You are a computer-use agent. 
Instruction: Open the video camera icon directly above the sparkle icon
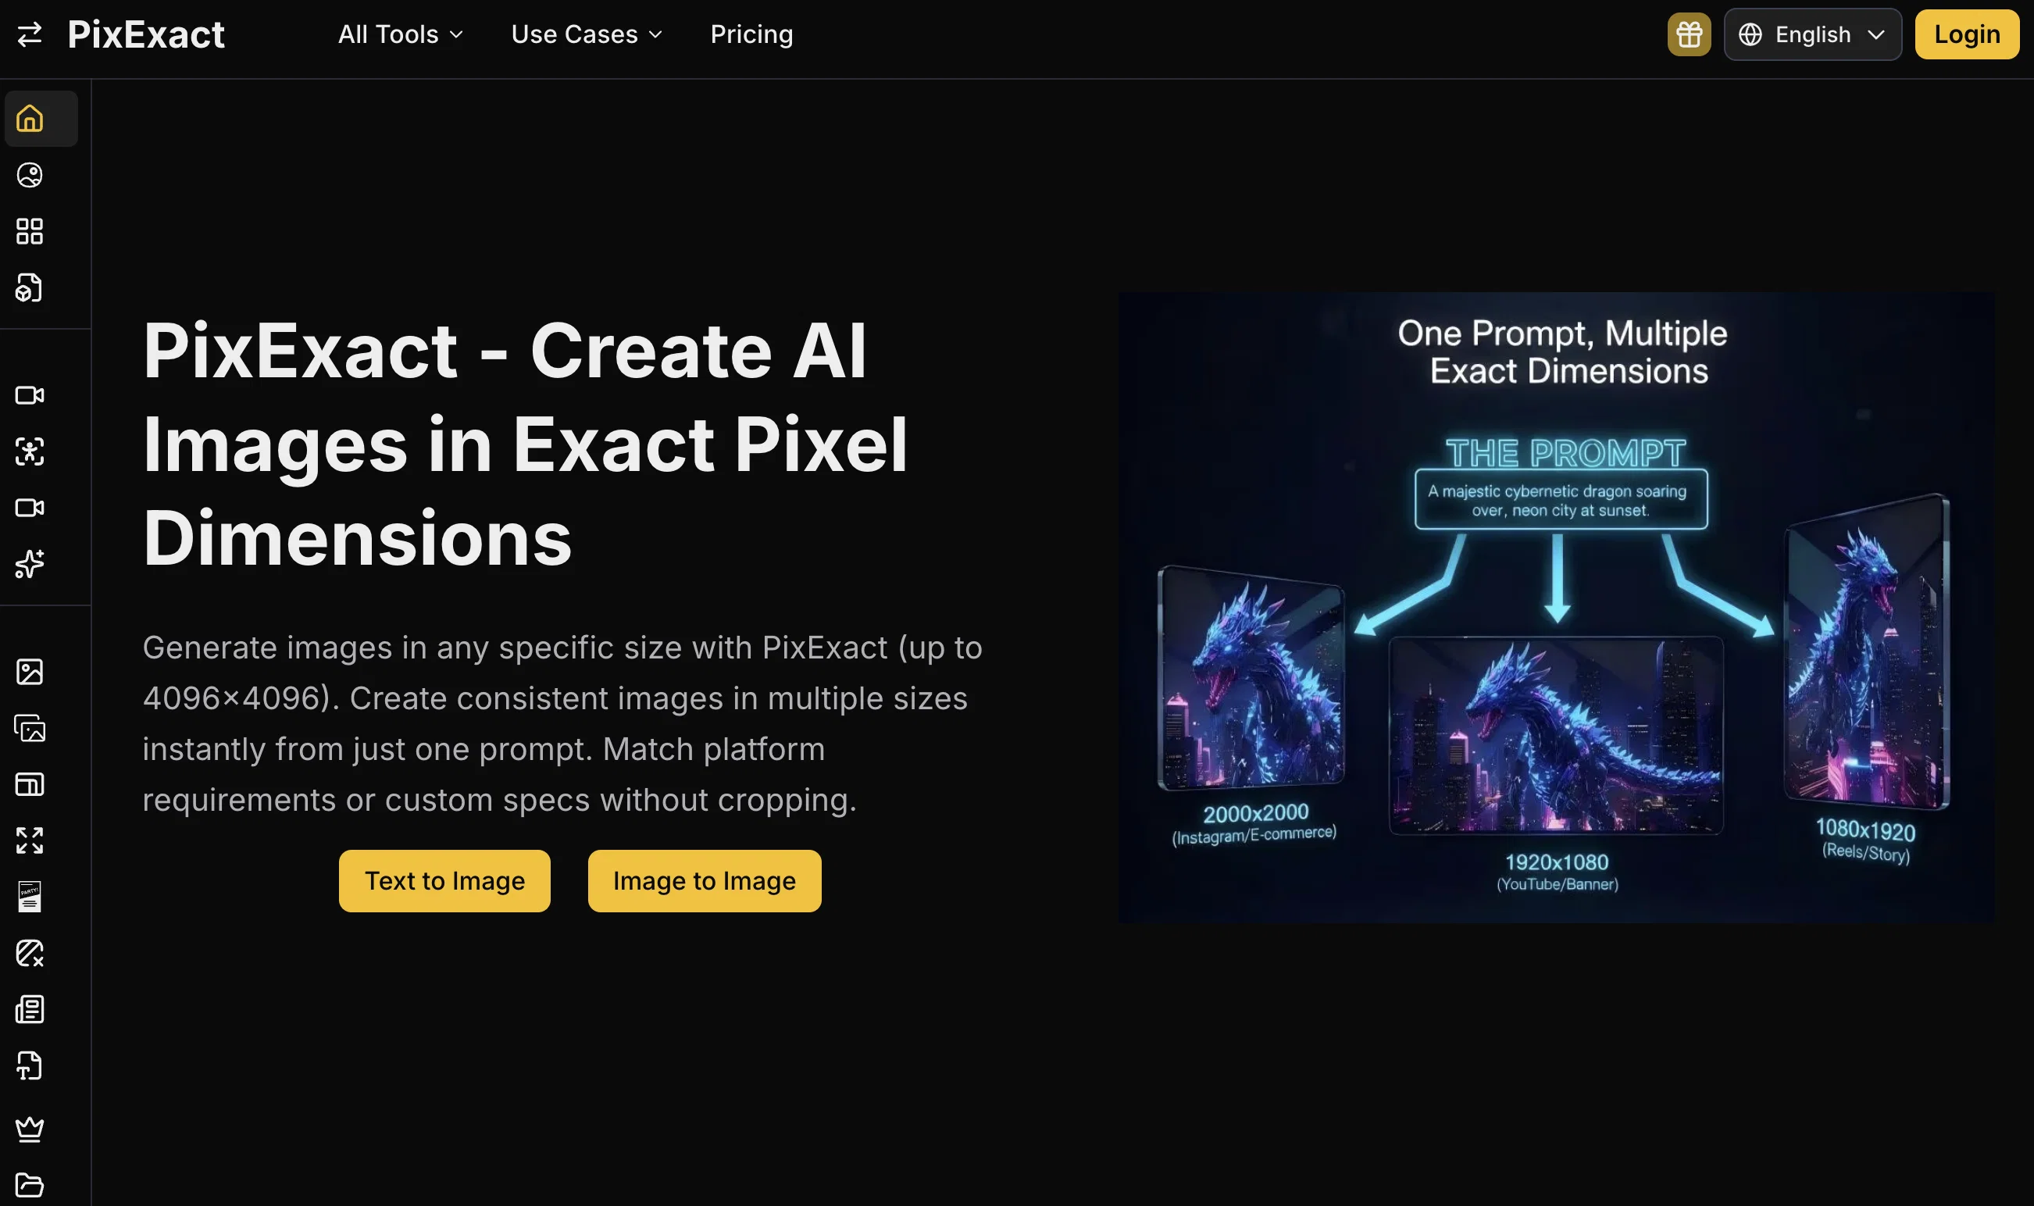tap(30, 508)
